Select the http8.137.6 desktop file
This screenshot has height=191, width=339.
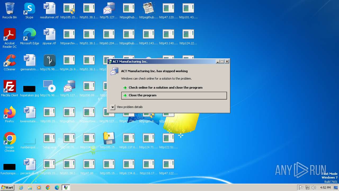coord(129,141)
